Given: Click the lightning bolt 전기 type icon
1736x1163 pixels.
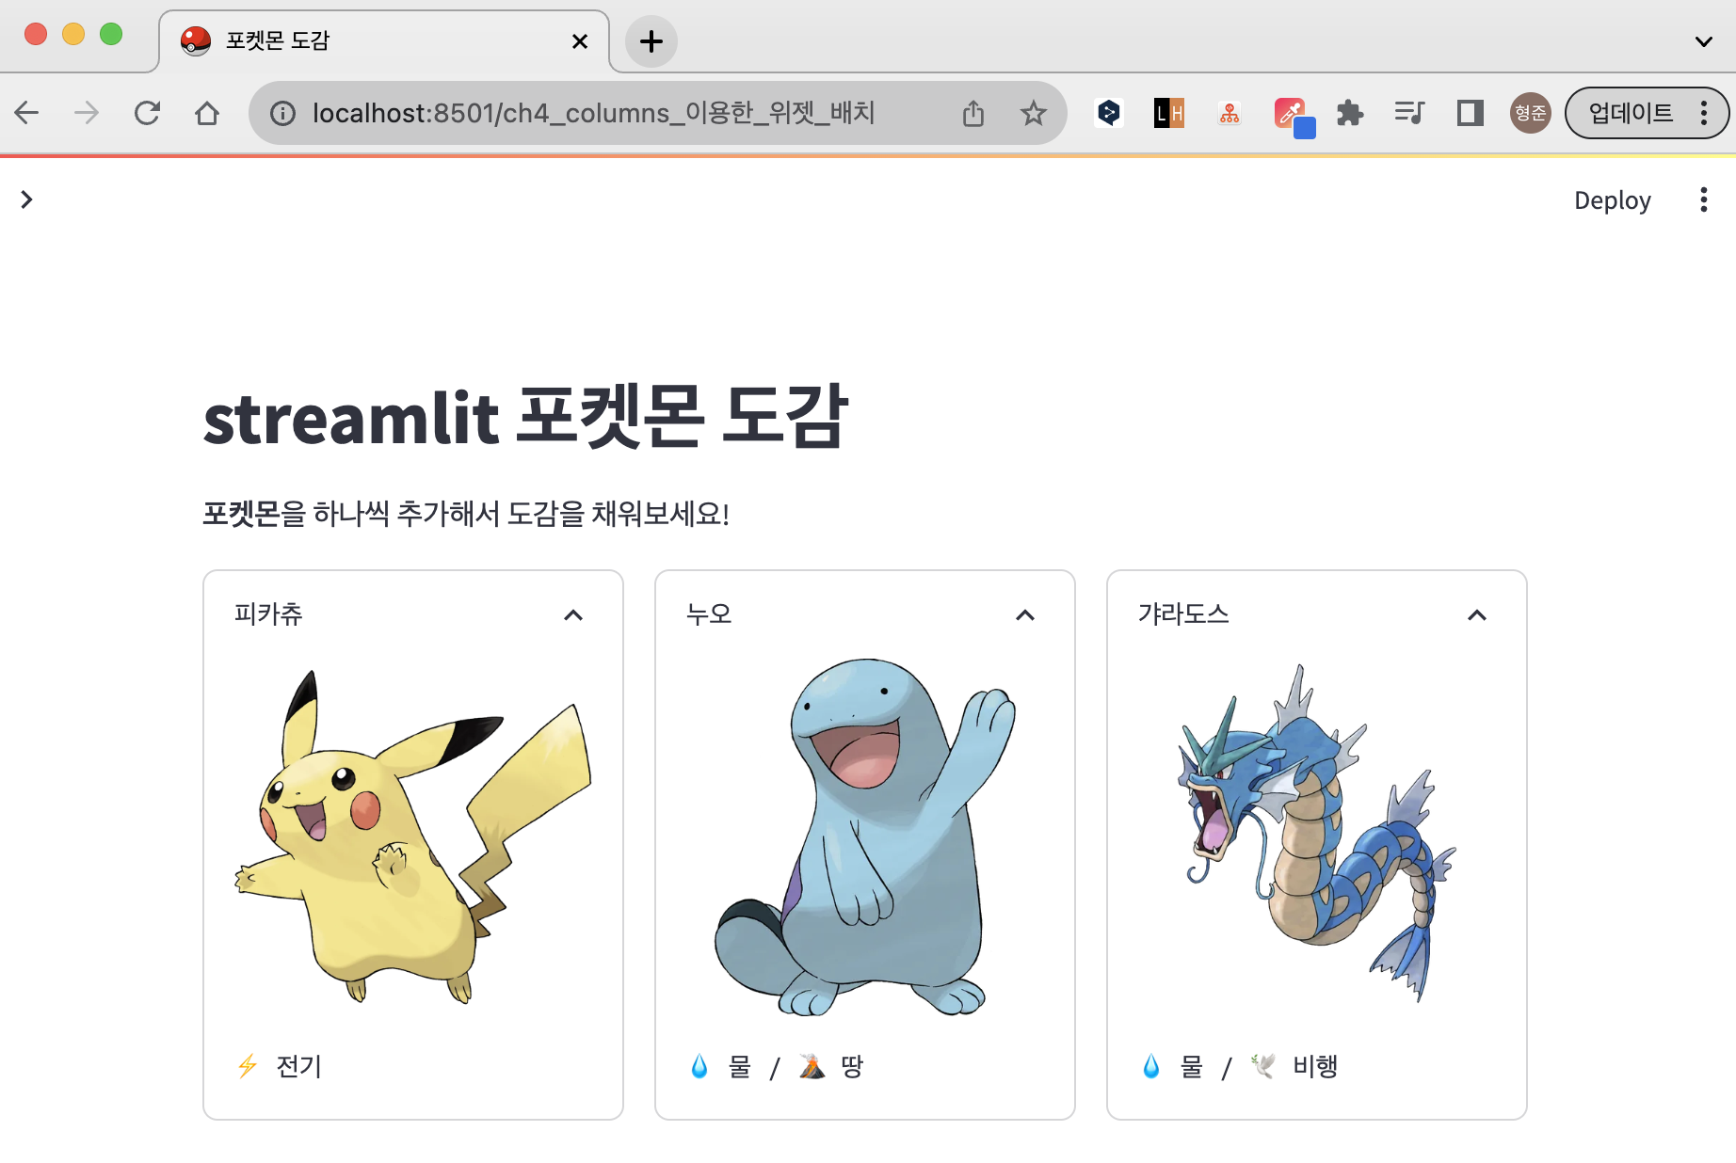Looking at the screenshot, I should 248,1066.
